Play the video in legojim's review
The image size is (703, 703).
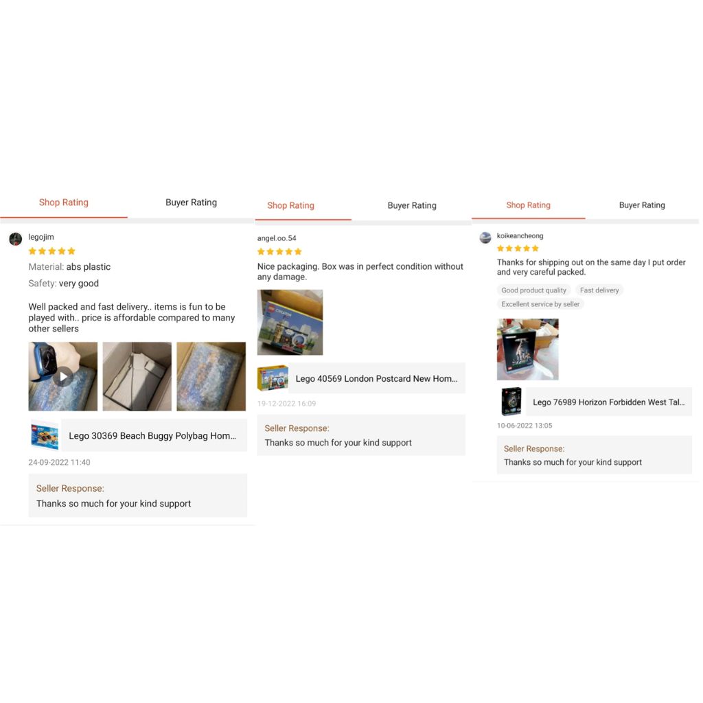tap(62, 377)
